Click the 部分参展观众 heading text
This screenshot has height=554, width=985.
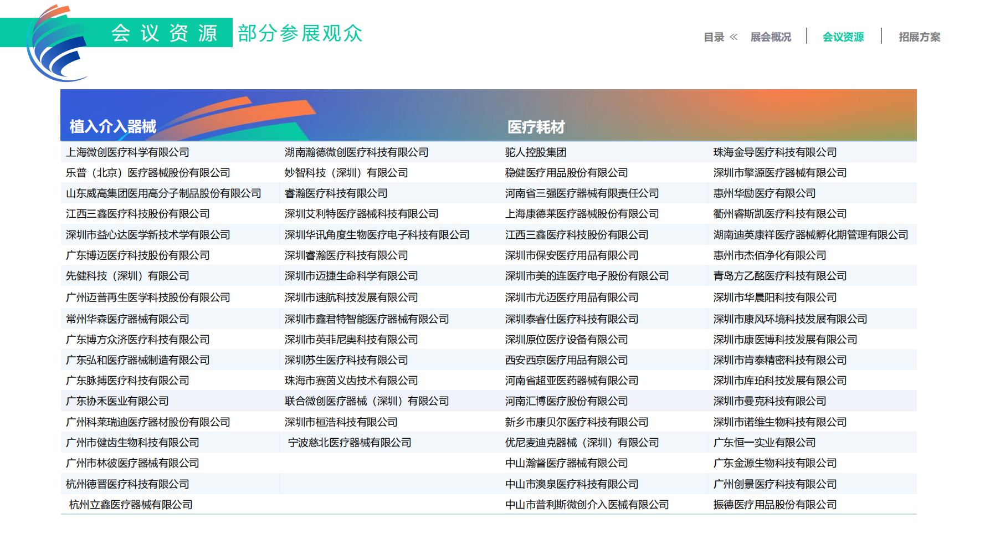(300, 33)
